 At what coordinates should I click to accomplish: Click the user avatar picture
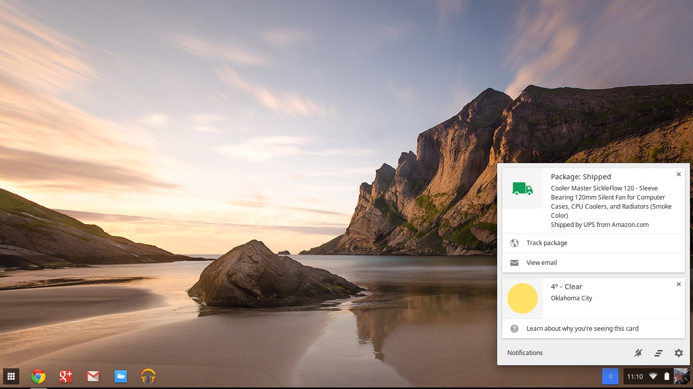tap(681, 376)
